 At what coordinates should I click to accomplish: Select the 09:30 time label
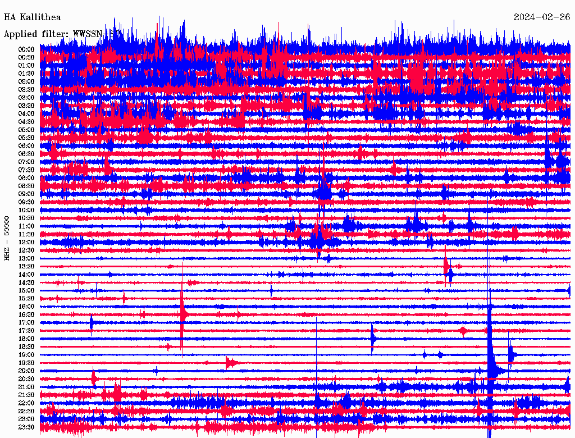(26, 202)
